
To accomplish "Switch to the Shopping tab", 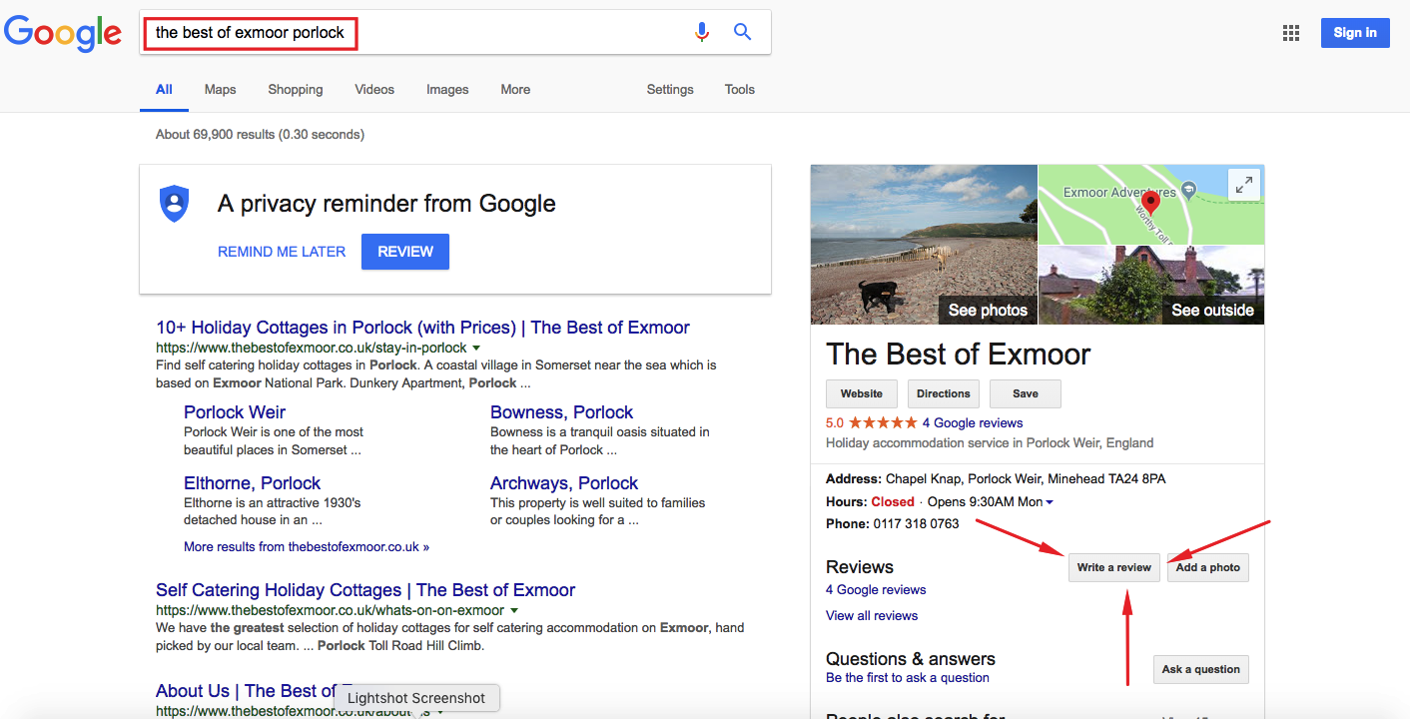I will pos(295,89).
